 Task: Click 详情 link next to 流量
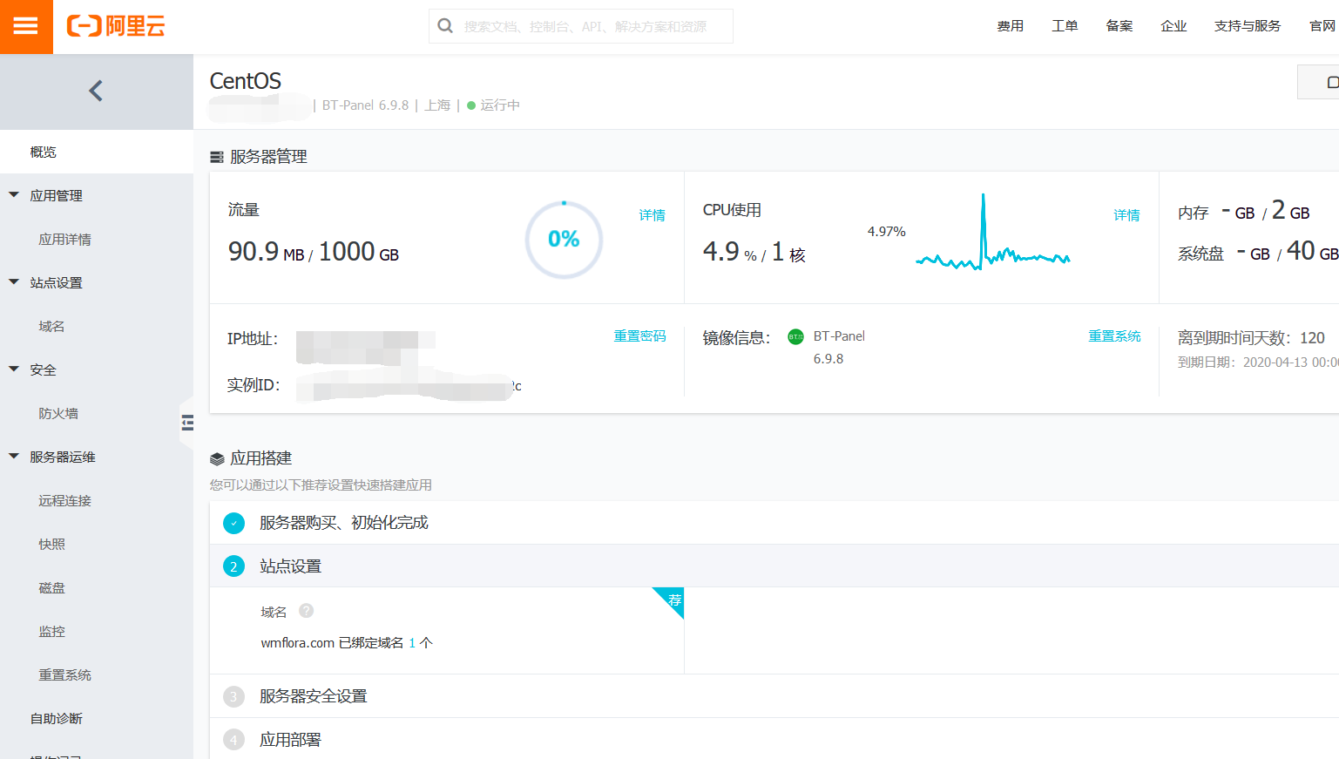(x=652, y=214)
